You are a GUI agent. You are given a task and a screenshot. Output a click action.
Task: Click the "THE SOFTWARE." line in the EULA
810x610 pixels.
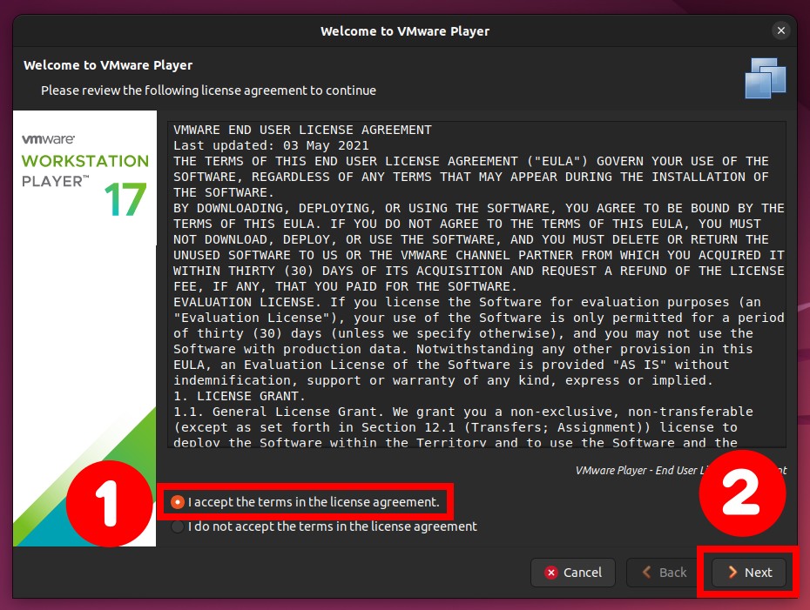click(x=224, y=192)
